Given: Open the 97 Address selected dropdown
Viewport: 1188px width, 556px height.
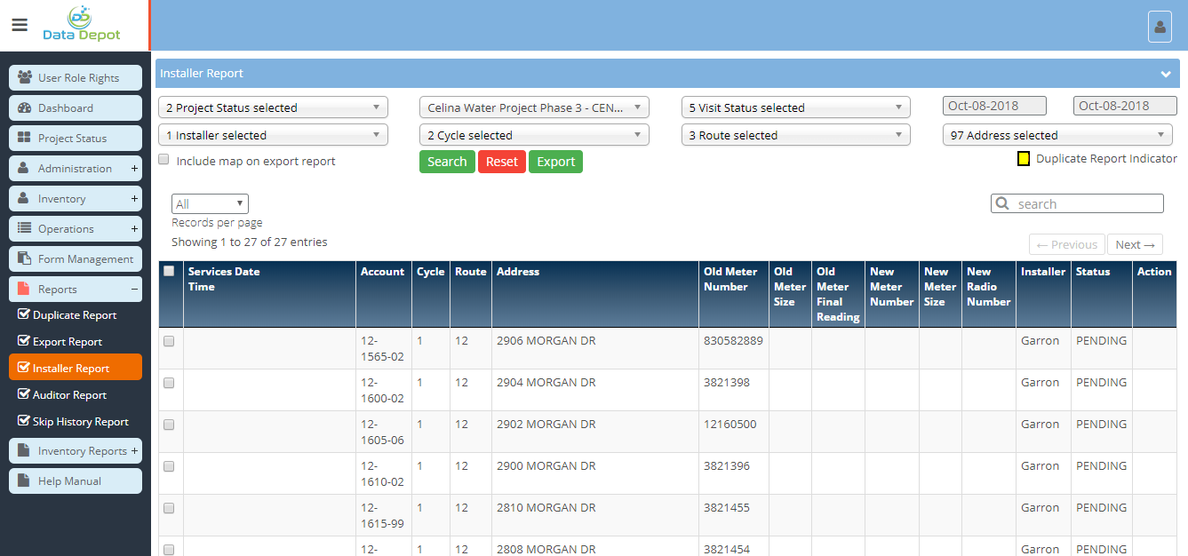Looking at the screenshot, I should click(x=1056, y=135).
